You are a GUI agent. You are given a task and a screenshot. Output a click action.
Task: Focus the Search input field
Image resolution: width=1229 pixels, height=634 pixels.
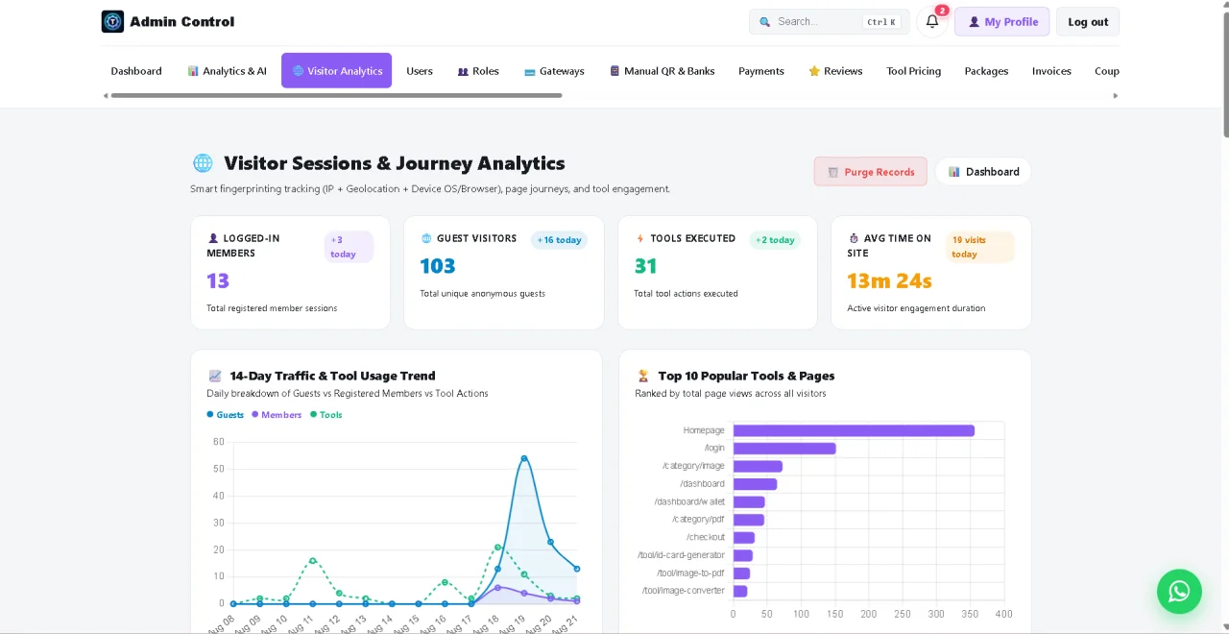[x=829, y=22]
